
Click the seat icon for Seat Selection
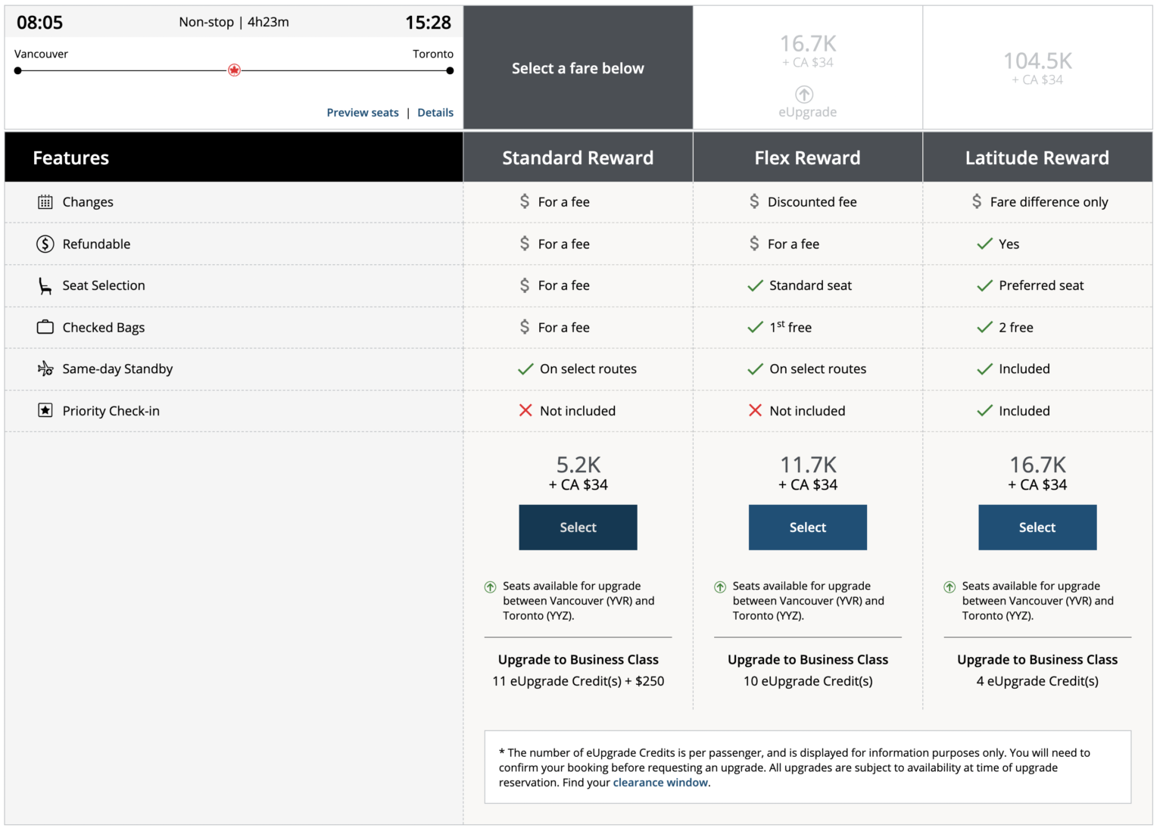pyautogui.click(x=45, y=285)
